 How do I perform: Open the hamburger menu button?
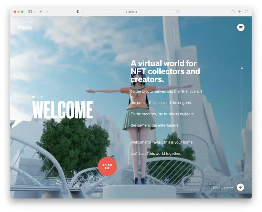click(241, 27)
